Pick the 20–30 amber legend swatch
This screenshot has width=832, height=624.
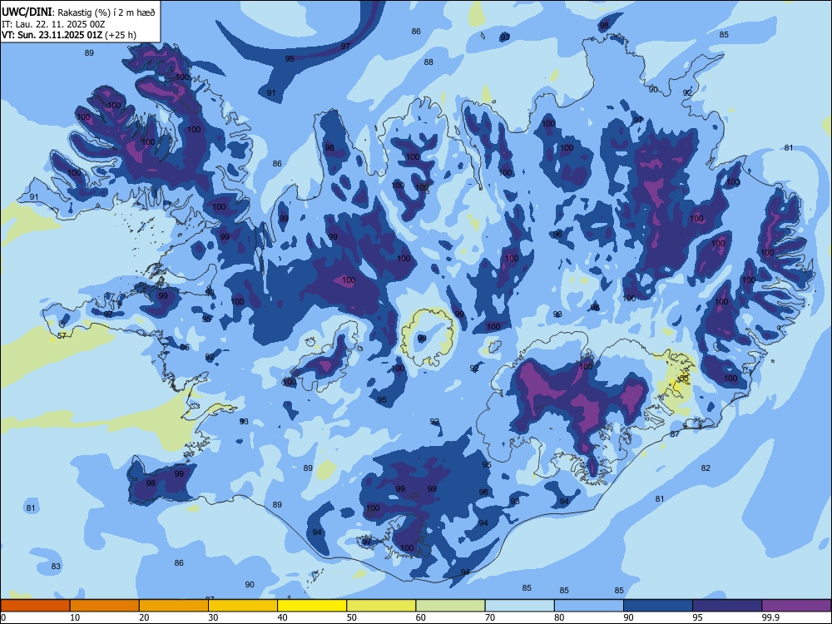[174, 606]
